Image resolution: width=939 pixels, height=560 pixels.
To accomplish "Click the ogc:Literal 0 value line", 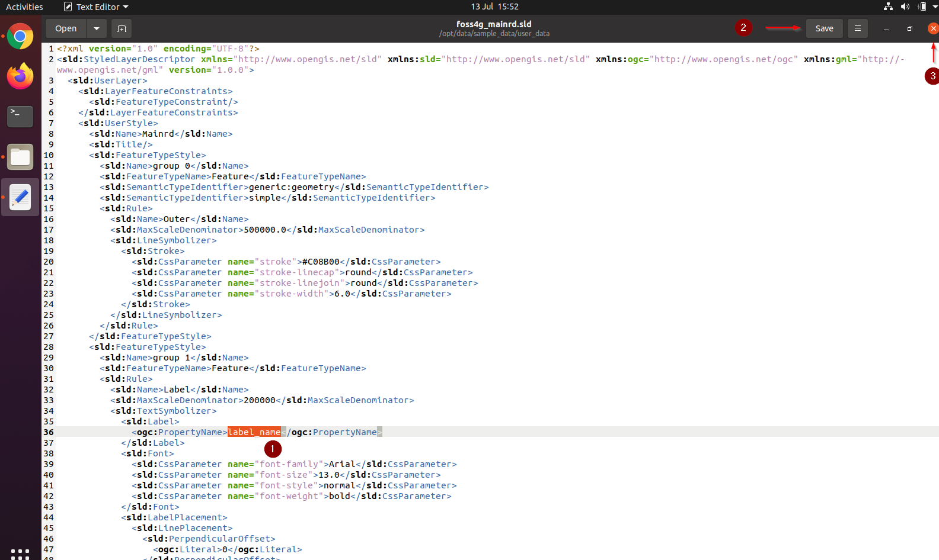I will pos(228,549).
